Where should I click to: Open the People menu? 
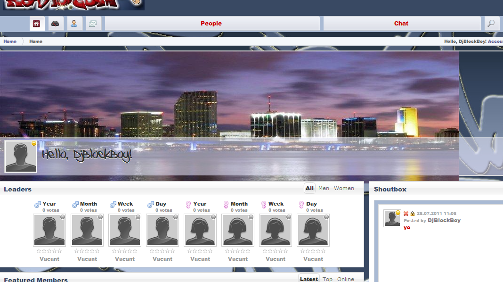(x=211, y=24)
